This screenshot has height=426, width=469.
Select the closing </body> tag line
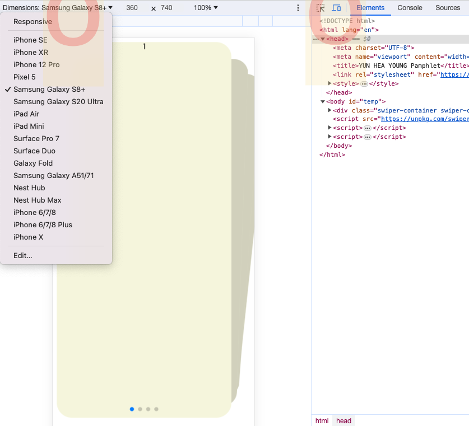pyautogui.click(x=339, y=146)
